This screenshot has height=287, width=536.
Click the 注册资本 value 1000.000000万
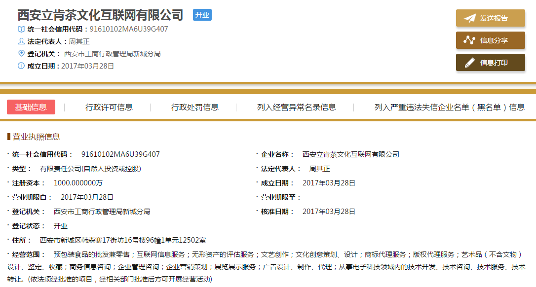click(x=78, y=183)
